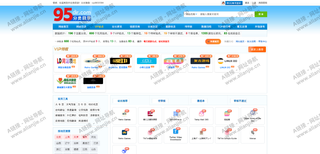Click the search keyword input field
This screenshot has width=320, height=154.
click(226, 14)
